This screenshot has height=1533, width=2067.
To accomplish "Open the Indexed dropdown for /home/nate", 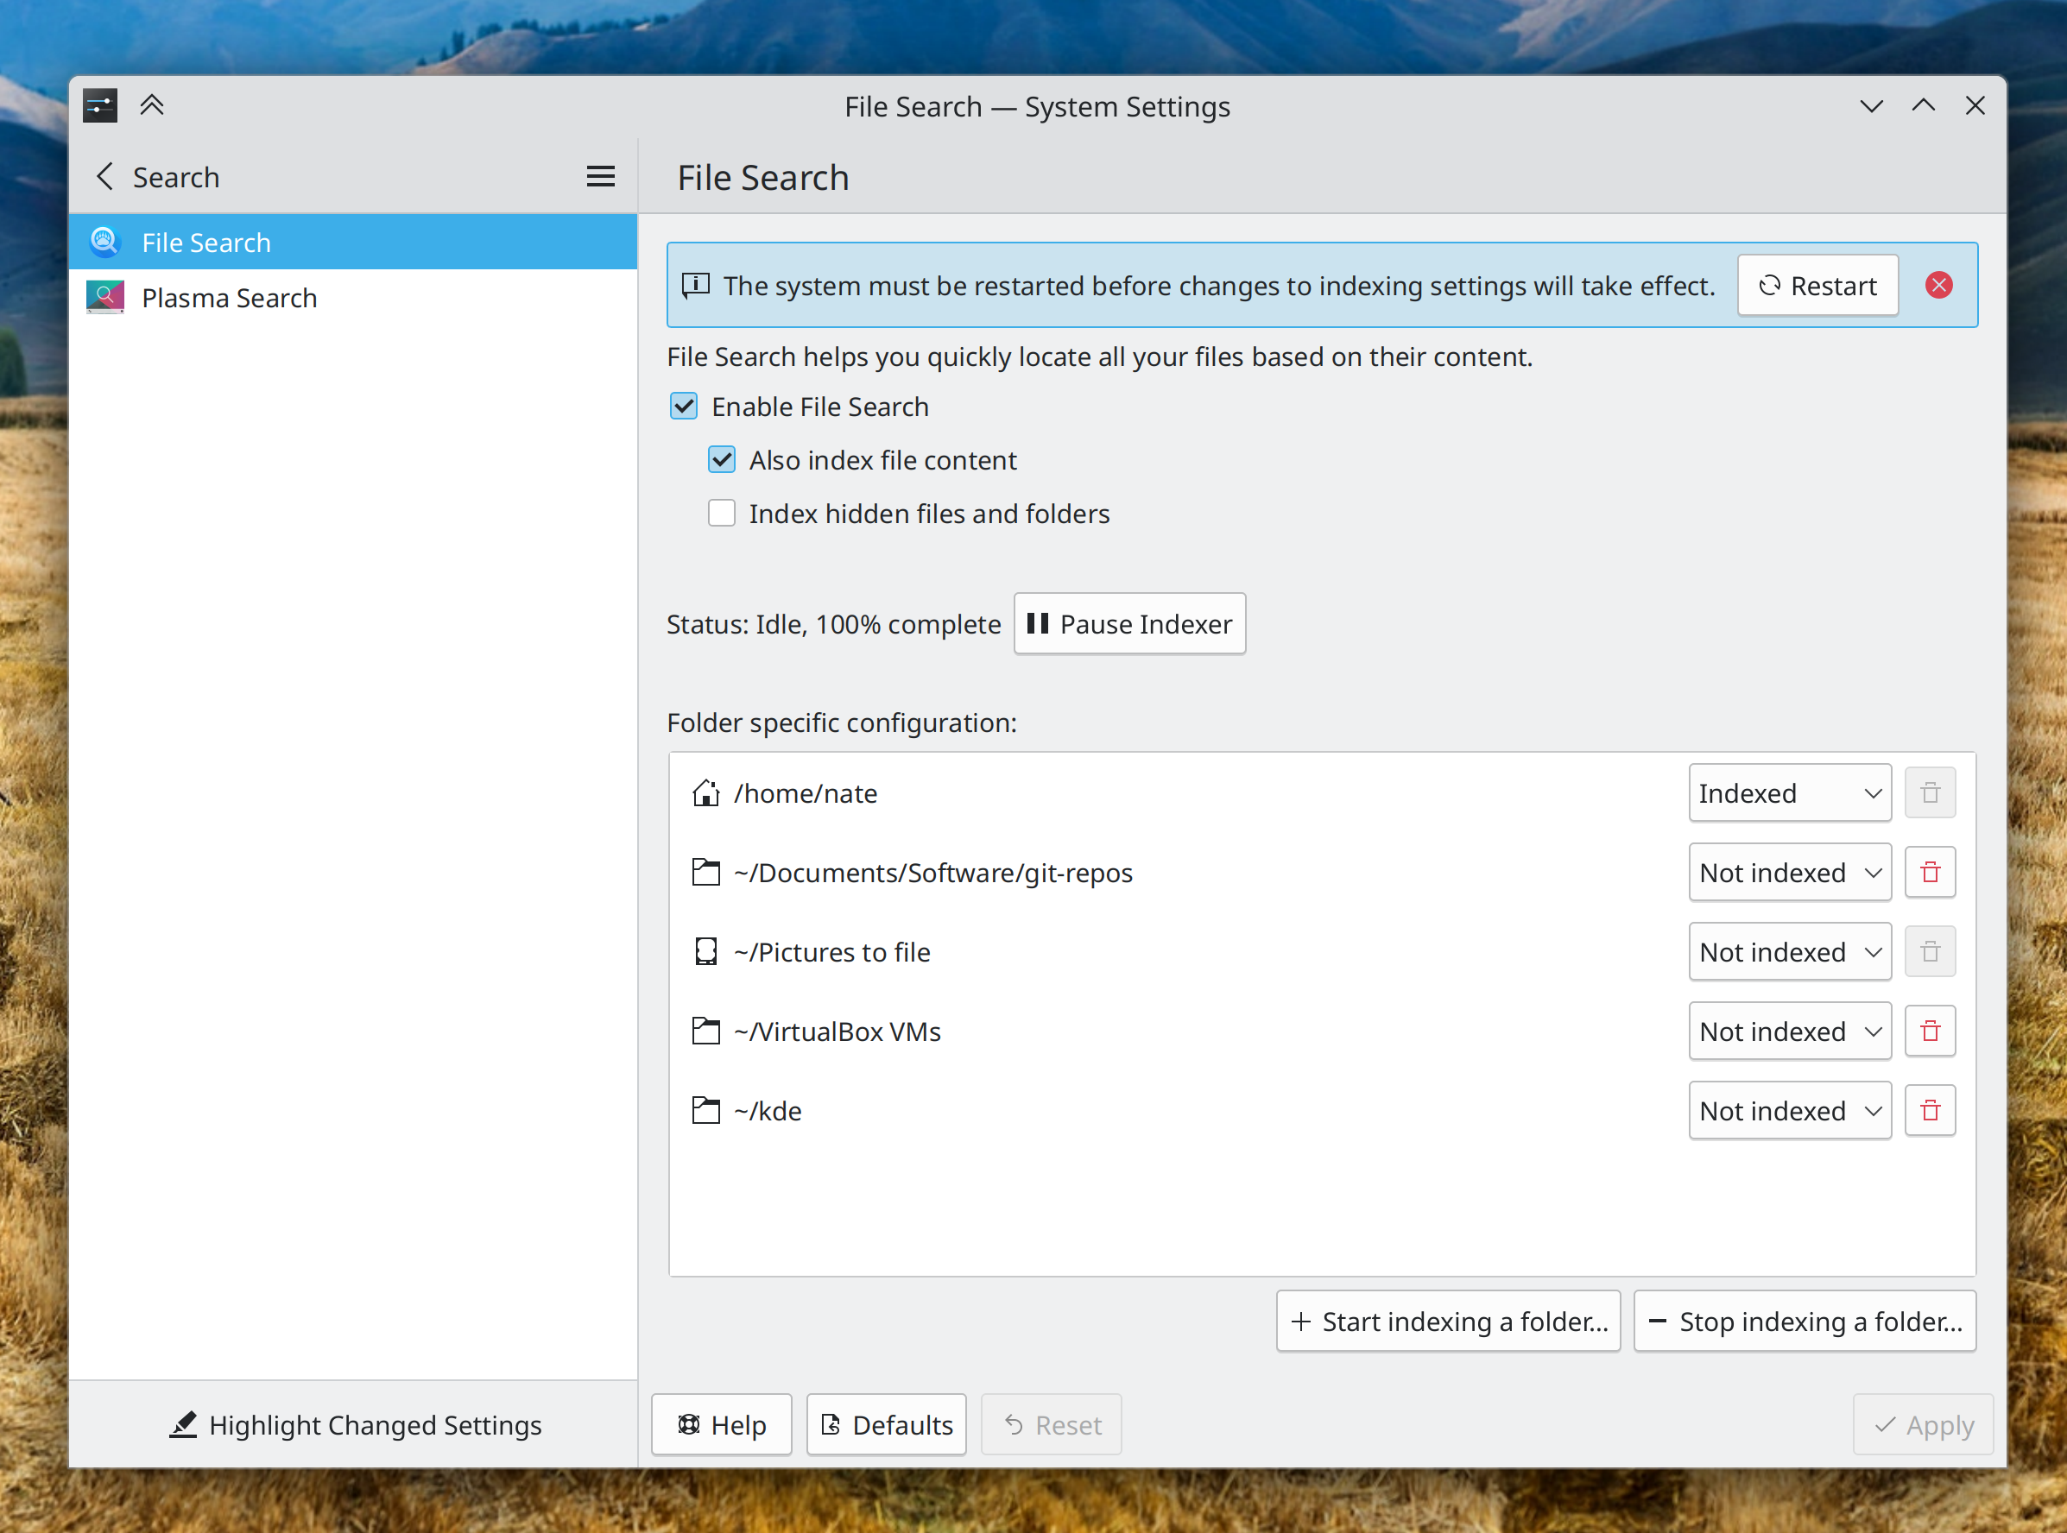I will coord(1789,793).
